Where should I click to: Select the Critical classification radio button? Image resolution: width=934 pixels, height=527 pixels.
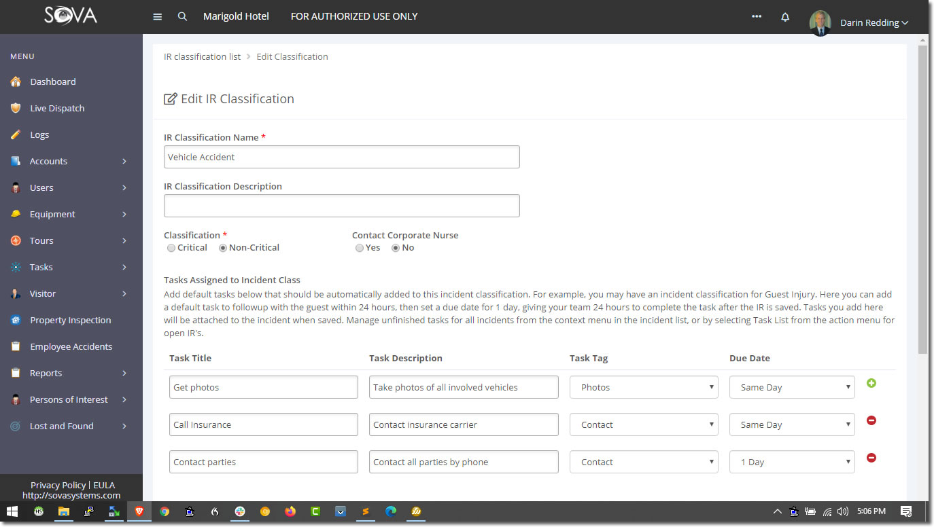(x=171, y=248)
